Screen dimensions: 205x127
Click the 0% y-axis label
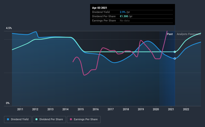tap(8, 103)
